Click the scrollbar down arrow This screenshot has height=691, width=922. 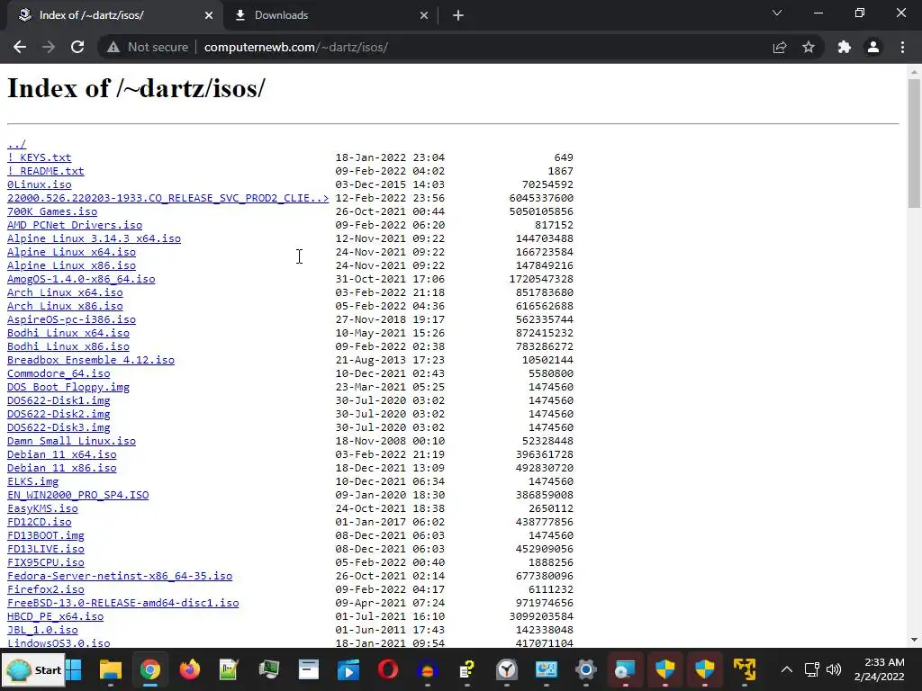point(914,640)
